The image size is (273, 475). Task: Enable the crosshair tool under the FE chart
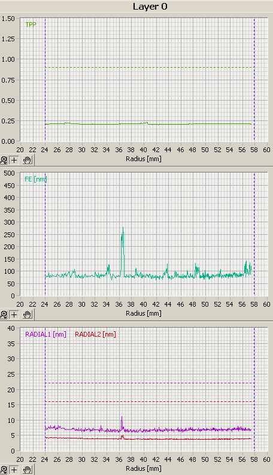click(14, 314)
